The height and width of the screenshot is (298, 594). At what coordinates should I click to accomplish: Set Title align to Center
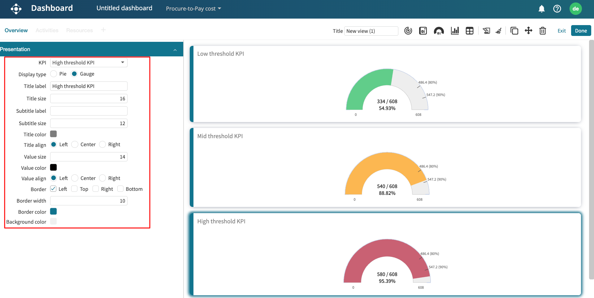tap(75, 145)
